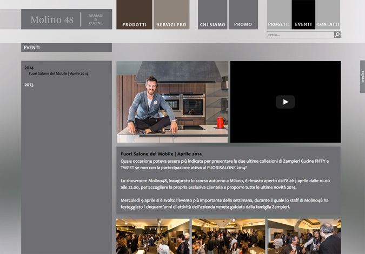The height and width of the screenshot is (254, 365).
Task: Open the Promo page
Action: [x=243, y=24]
